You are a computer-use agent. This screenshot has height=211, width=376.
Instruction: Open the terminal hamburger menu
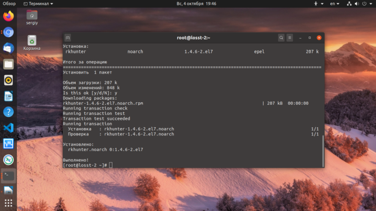(290, 38)
